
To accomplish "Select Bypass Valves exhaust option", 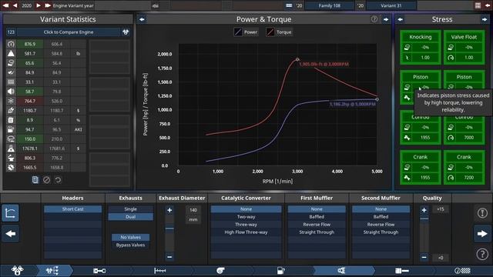I will 130,245.
